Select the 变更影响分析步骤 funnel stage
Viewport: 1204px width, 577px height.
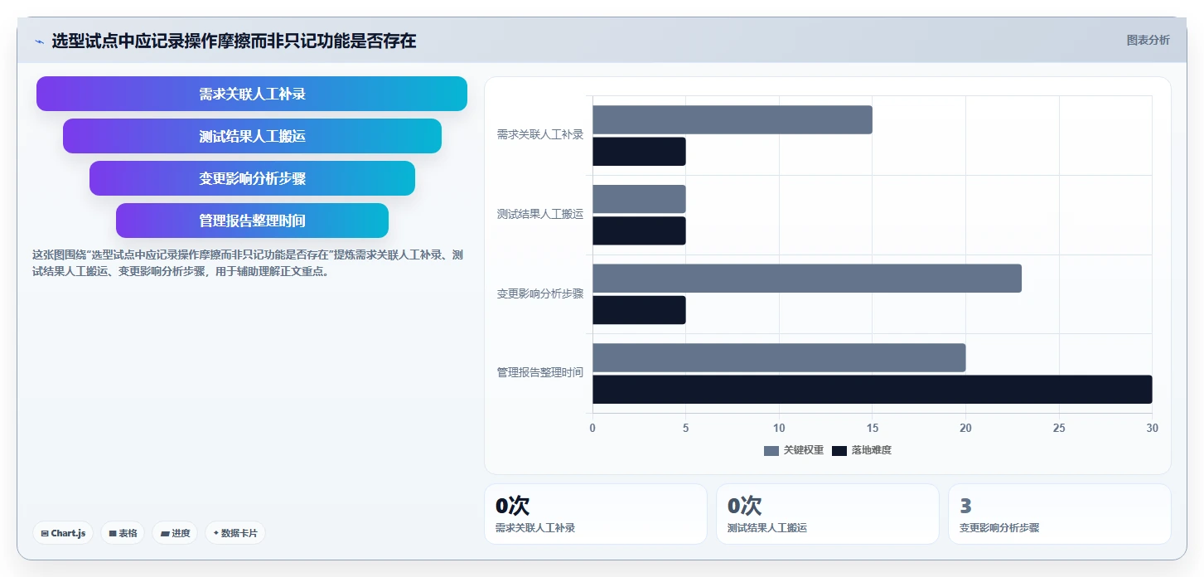pyautogui.click(x=252, y=178)
